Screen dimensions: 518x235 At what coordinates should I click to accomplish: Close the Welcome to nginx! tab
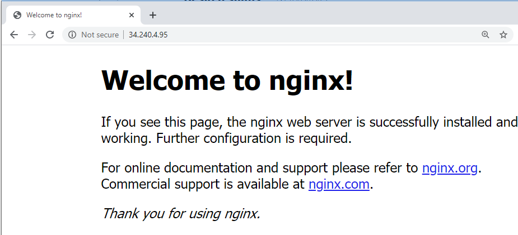pyautogui.click(x=132, y=15)
